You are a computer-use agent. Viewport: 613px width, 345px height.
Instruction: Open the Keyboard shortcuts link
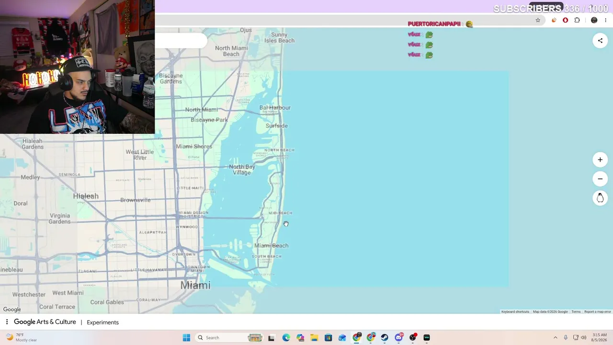[x=515, y=311]
